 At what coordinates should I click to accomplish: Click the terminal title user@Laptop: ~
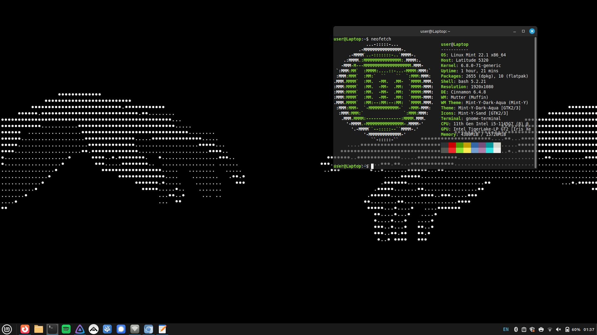[435, 31]
